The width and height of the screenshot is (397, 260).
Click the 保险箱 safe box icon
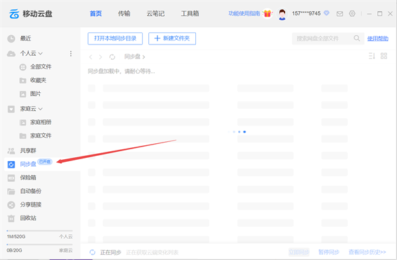tap(11, 178)
